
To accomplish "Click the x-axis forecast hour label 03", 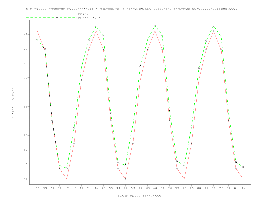I will [x=45, y=188].
